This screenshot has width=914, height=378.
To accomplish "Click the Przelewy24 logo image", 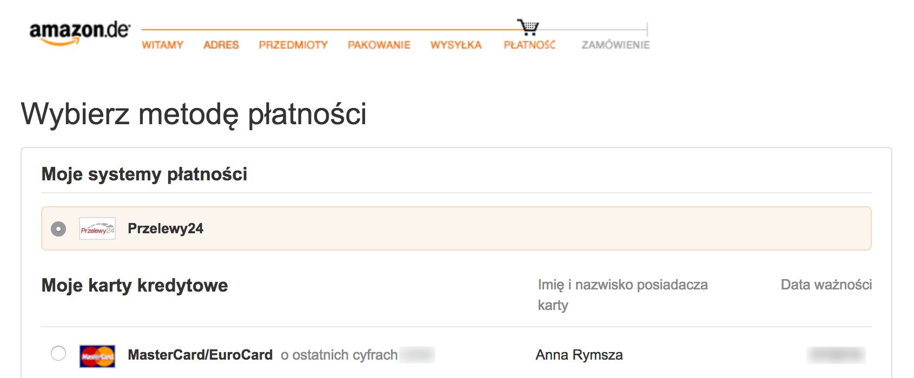I will pos(97,228).
